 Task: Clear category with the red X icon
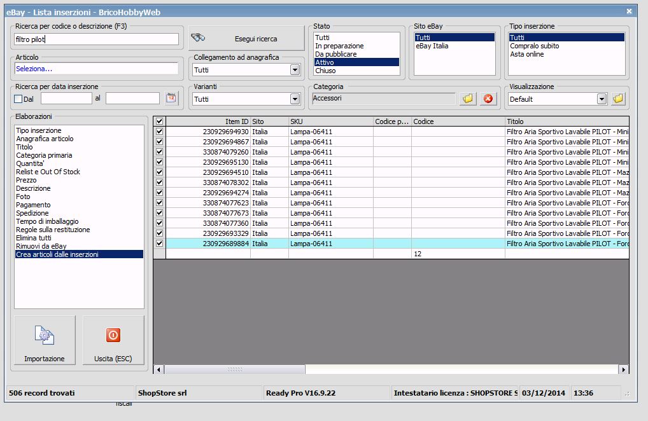pos(488,99)
